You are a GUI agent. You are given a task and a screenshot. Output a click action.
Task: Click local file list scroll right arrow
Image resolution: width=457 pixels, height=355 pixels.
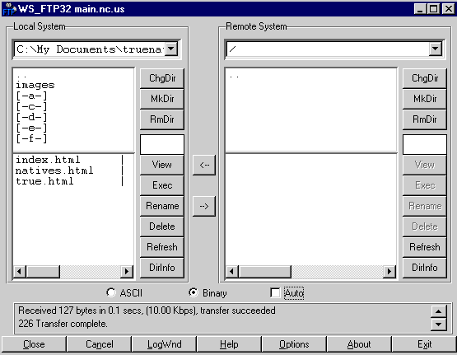(x=127, y=272)
